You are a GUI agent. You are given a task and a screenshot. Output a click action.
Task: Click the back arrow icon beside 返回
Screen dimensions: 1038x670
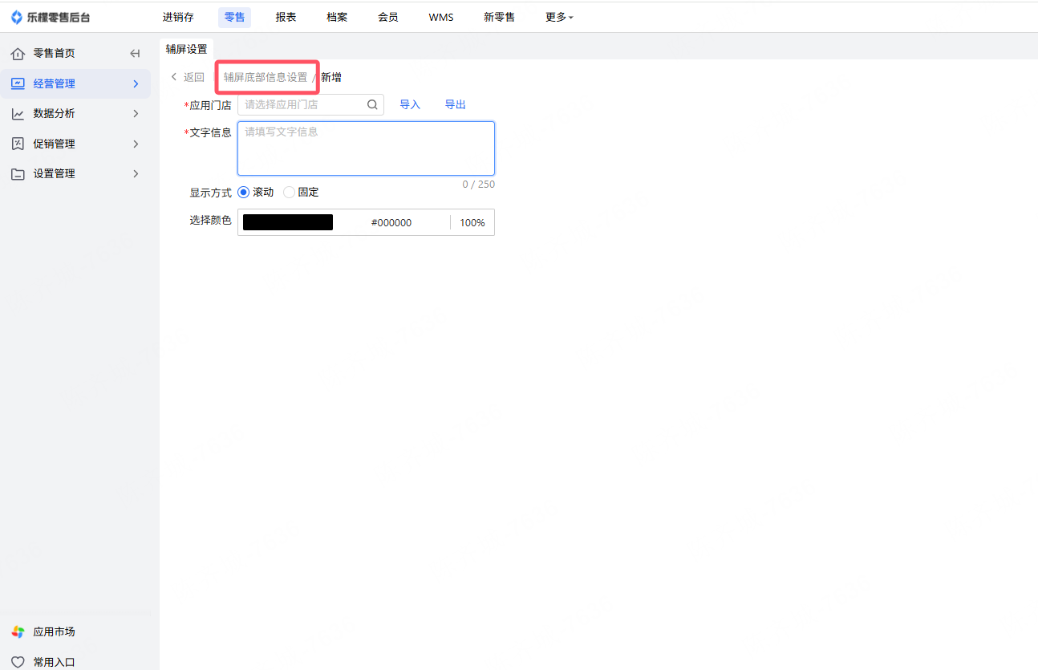(x=174, y=77)
